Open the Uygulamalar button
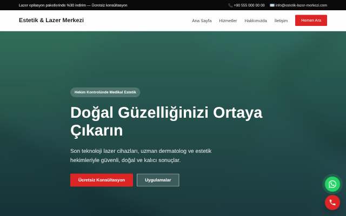This screenshot has height=216, width=346. point(158,180)
